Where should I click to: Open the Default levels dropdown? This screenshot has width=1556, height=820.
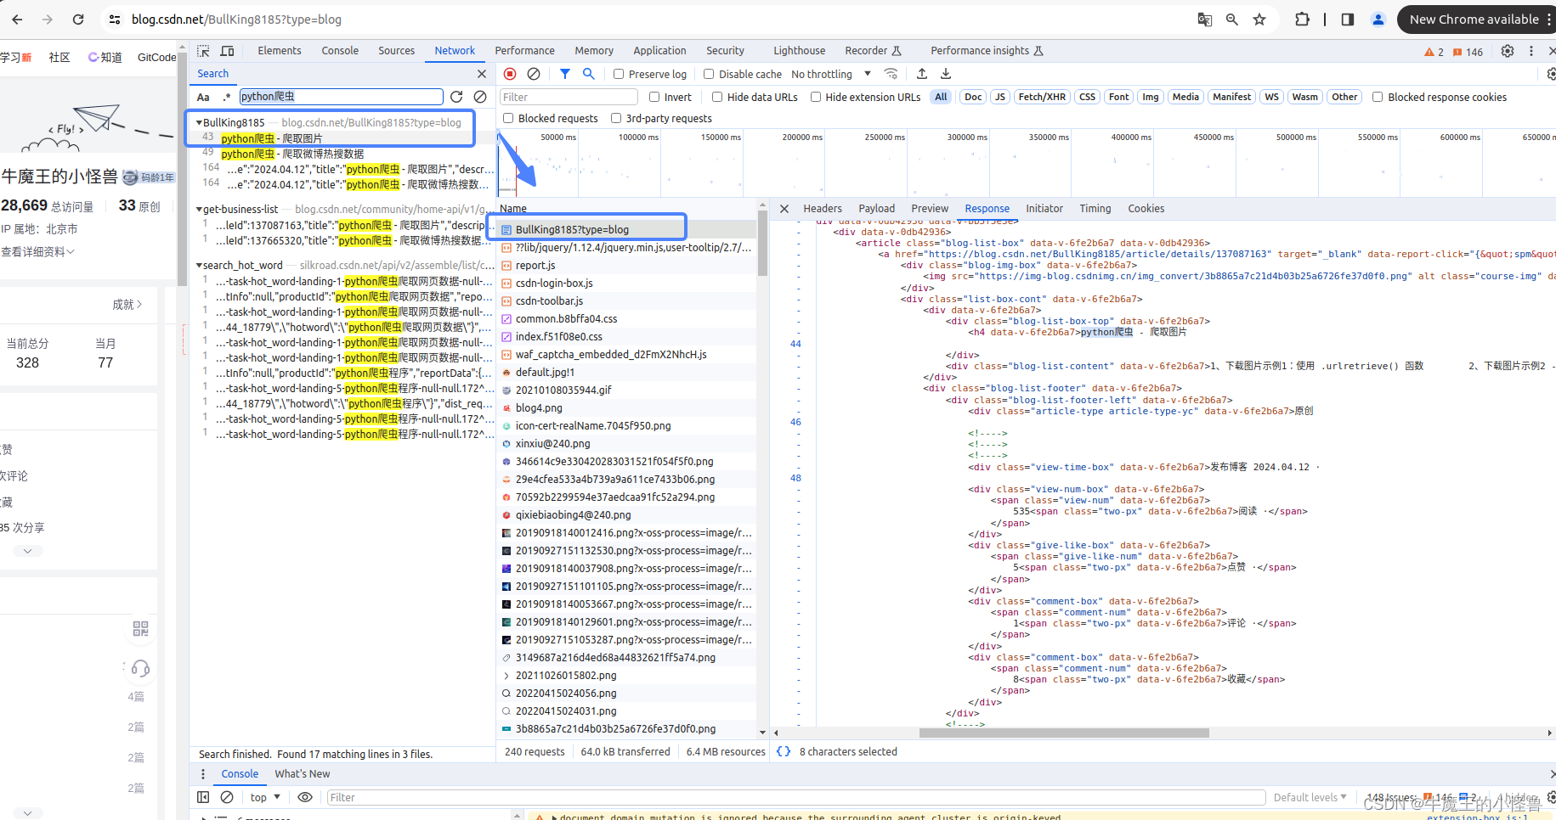coord(1310,797)
